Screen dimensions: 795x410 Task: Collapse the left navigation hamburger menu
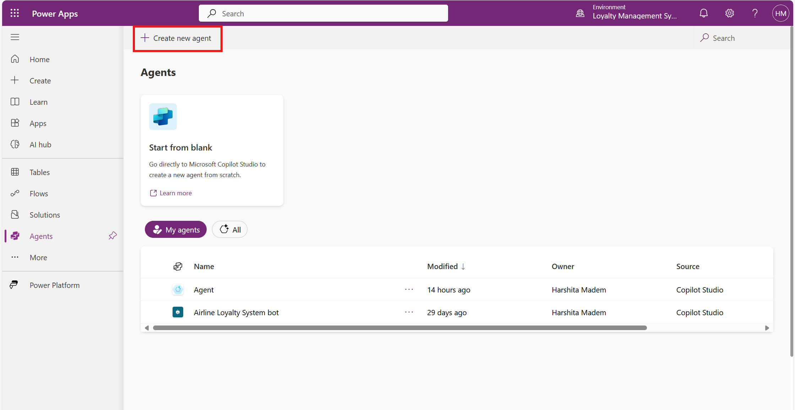tap(15, 37)
